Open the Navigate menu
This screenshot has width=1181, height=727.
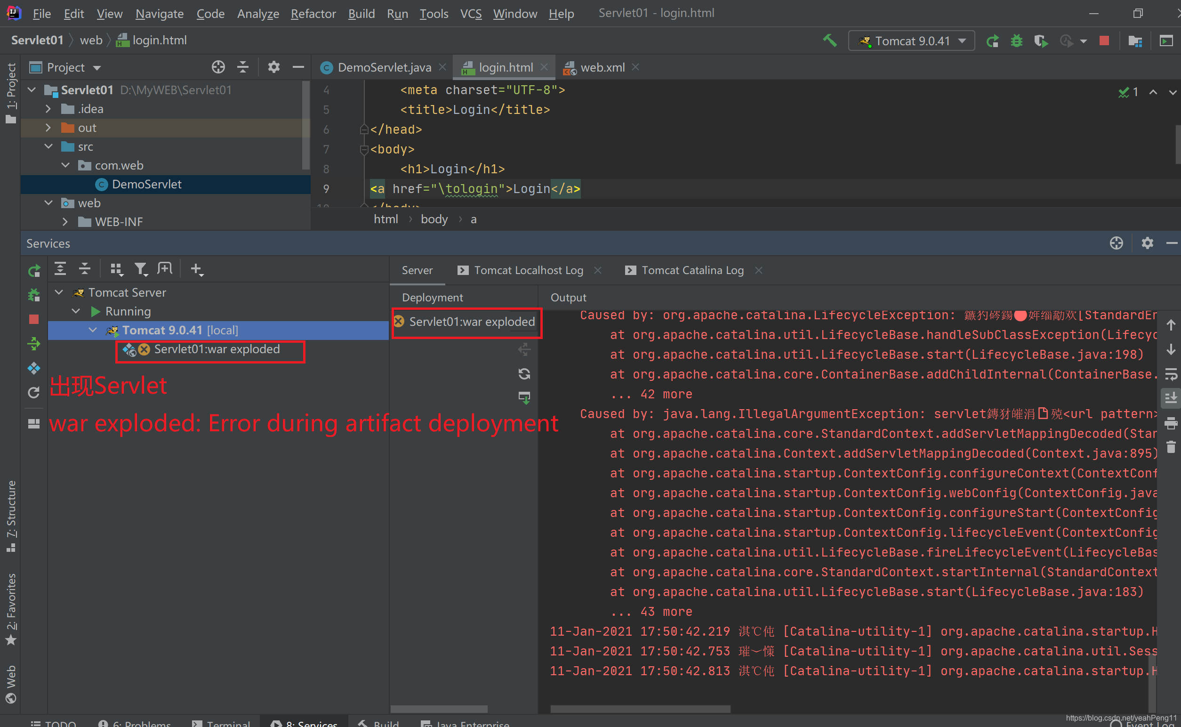pos(159,14)
